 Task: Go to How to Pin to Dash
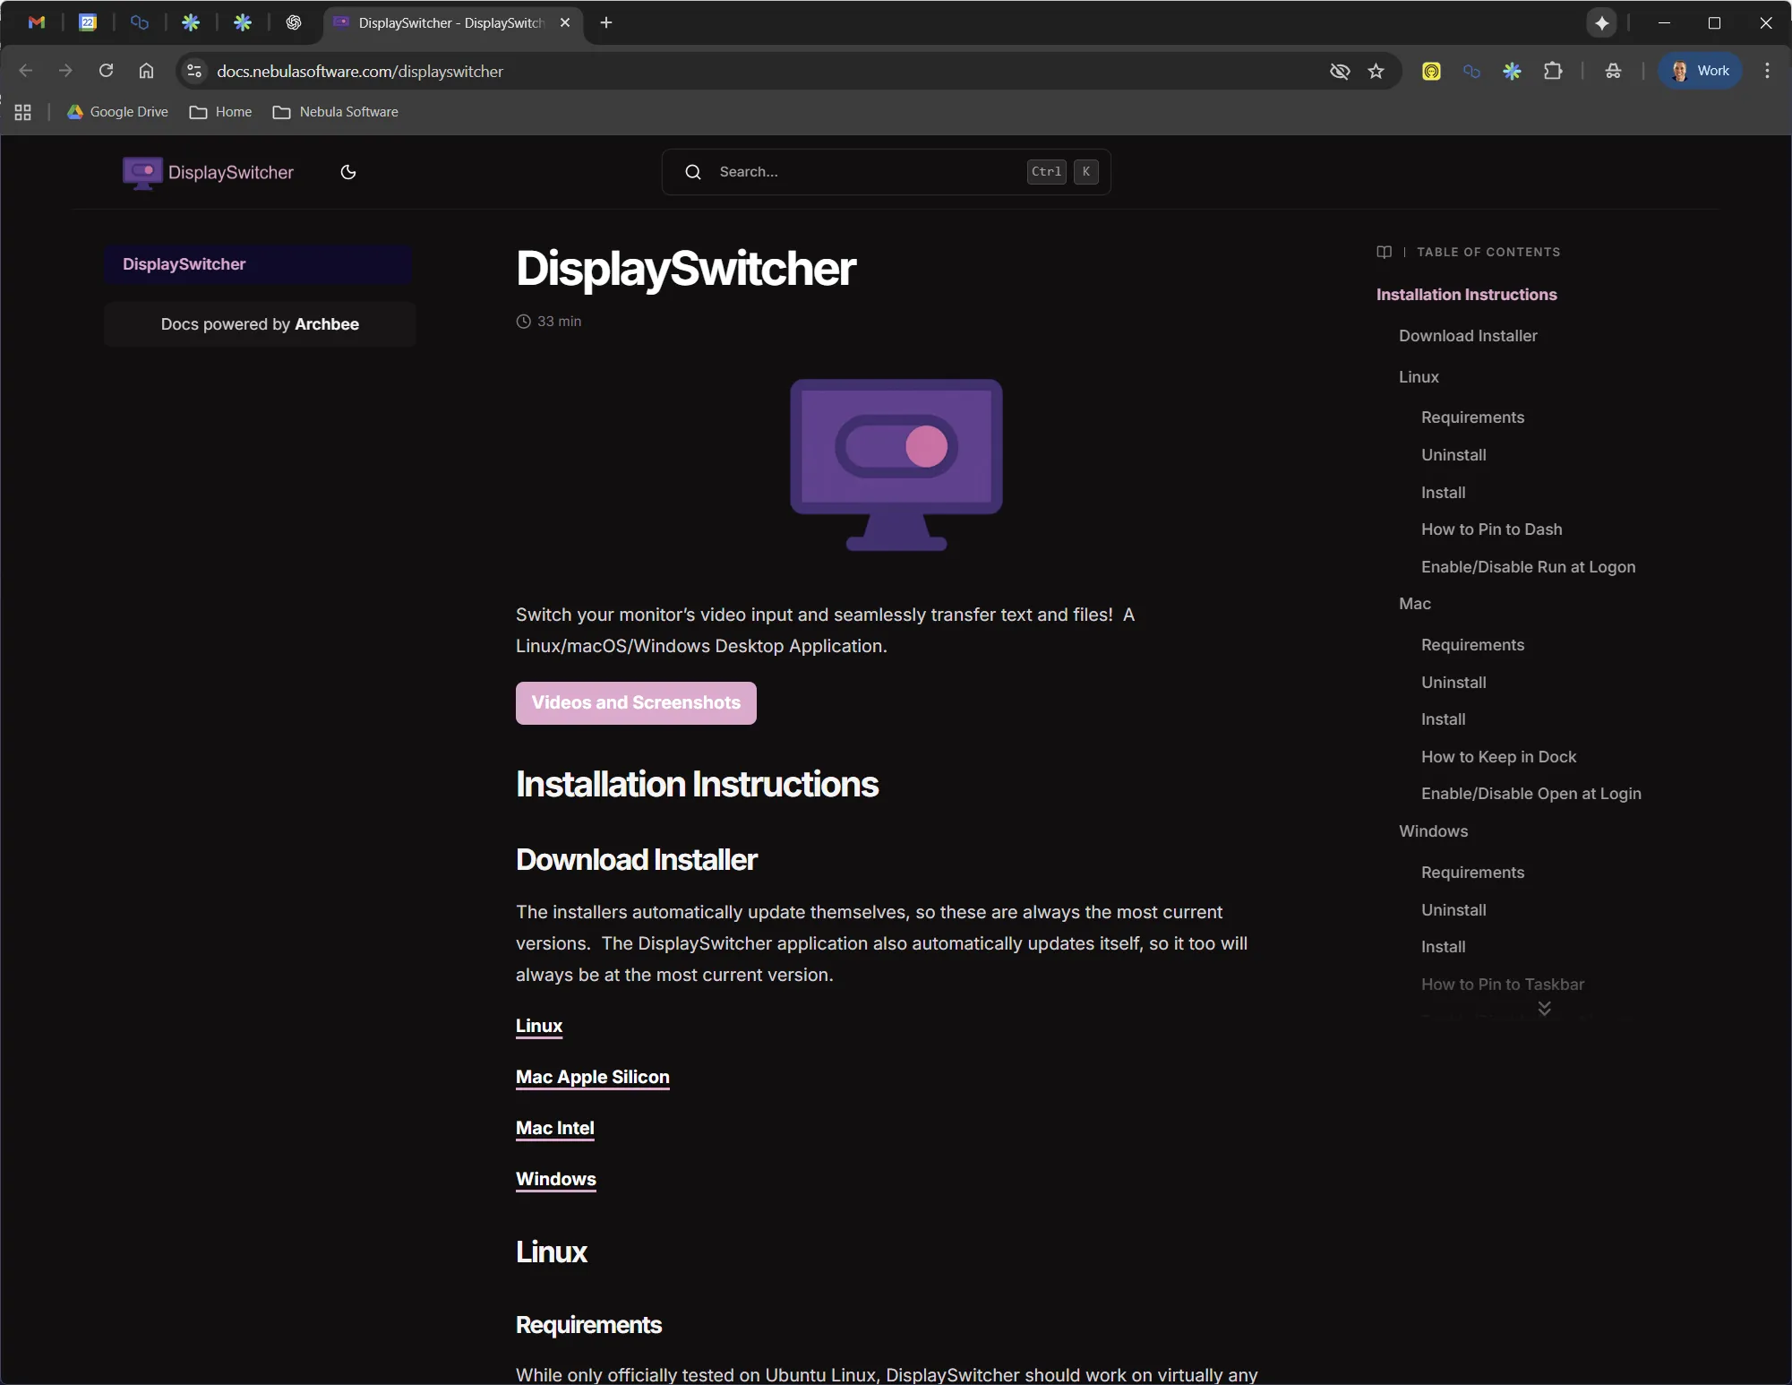[x=1492, y=529]
